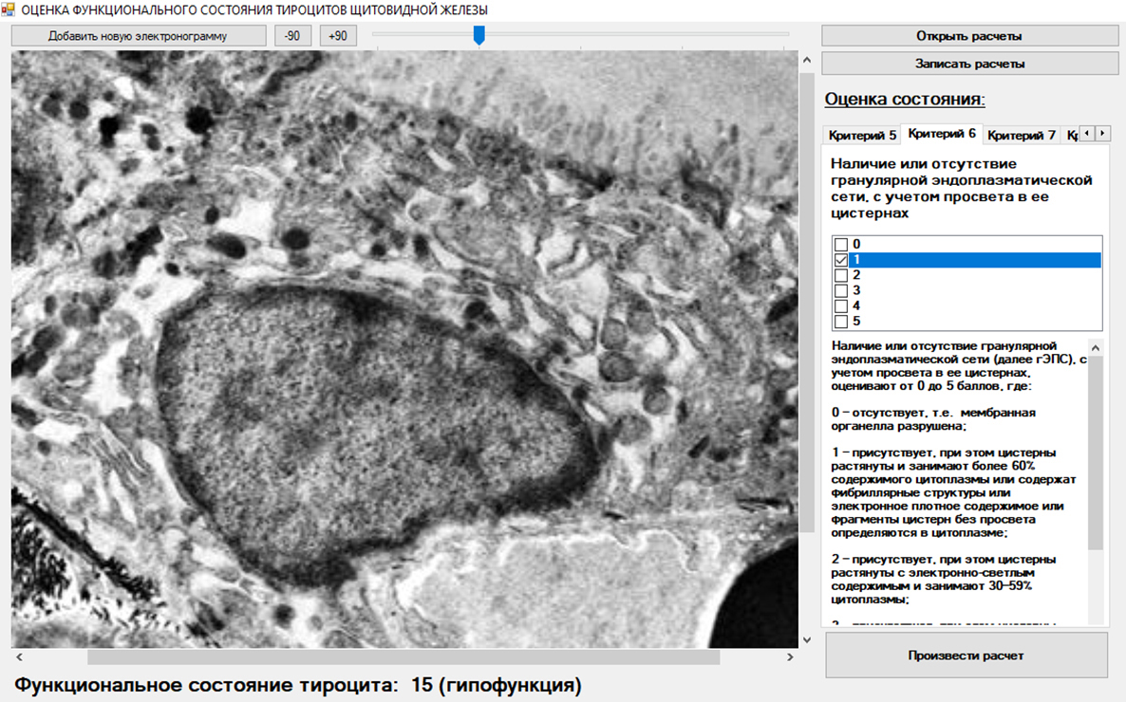
Task: Rotate the image by +90 degrees
Action: 337,36
